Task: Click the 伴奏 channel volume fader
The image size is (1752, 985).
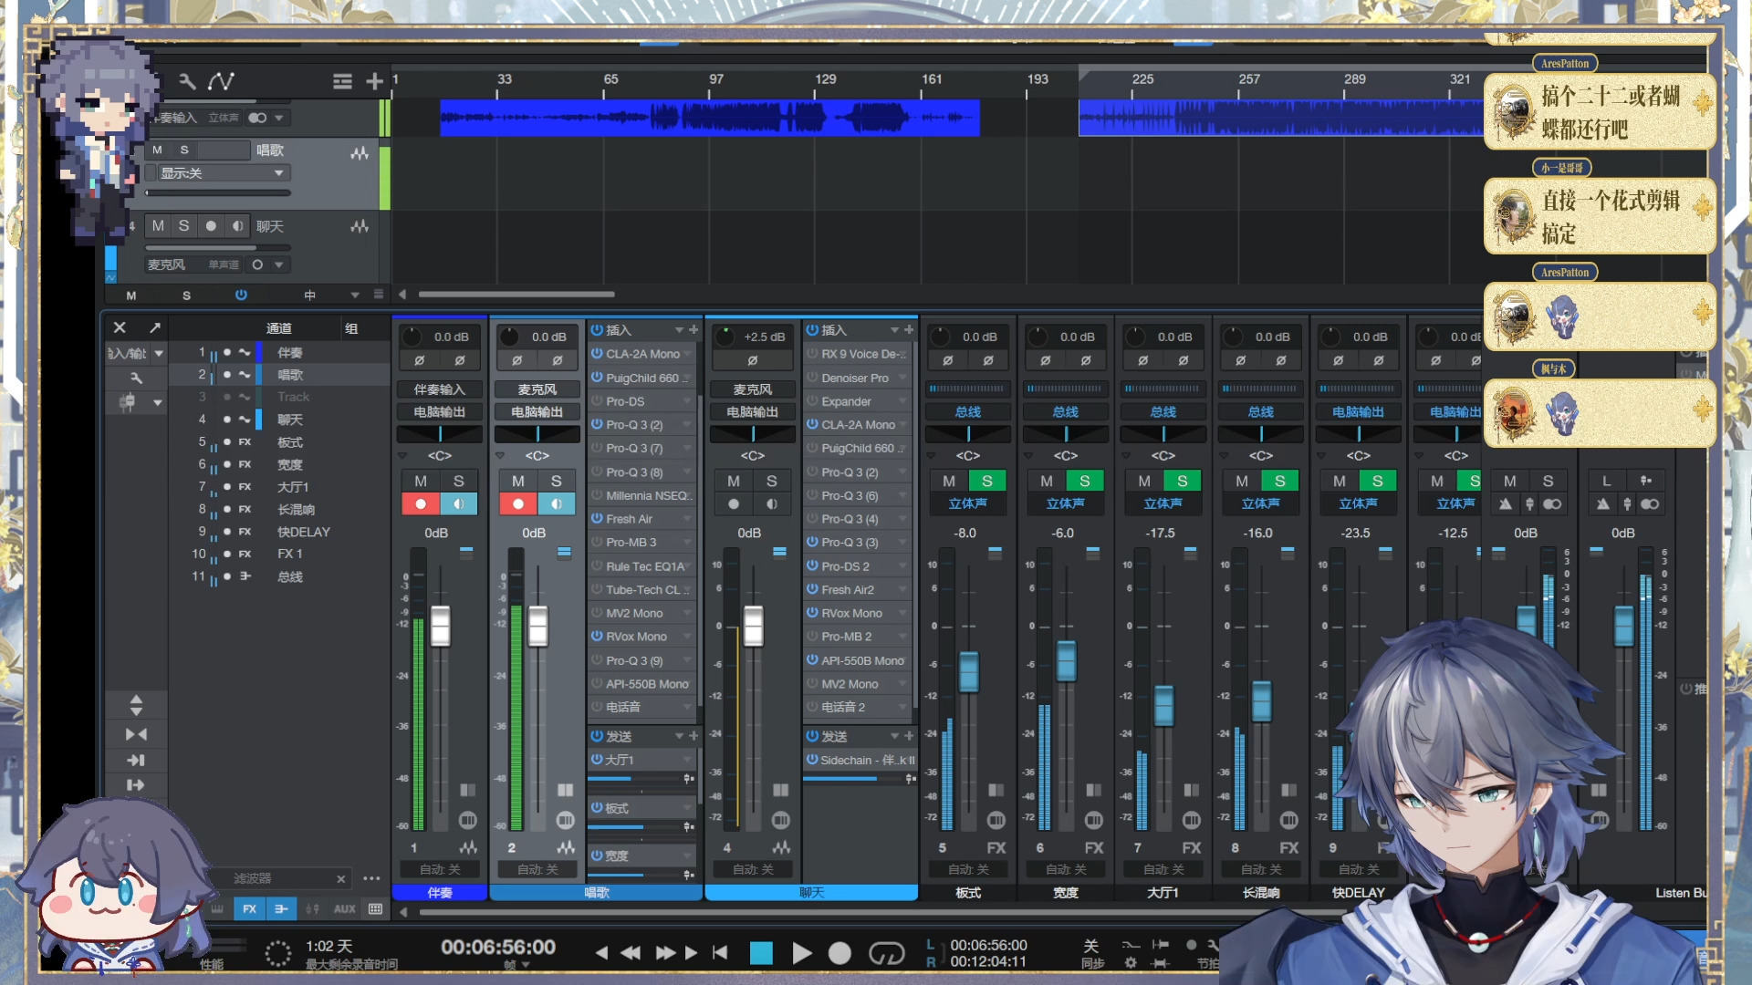Action: pyautogui.click(x=441, y=626)
